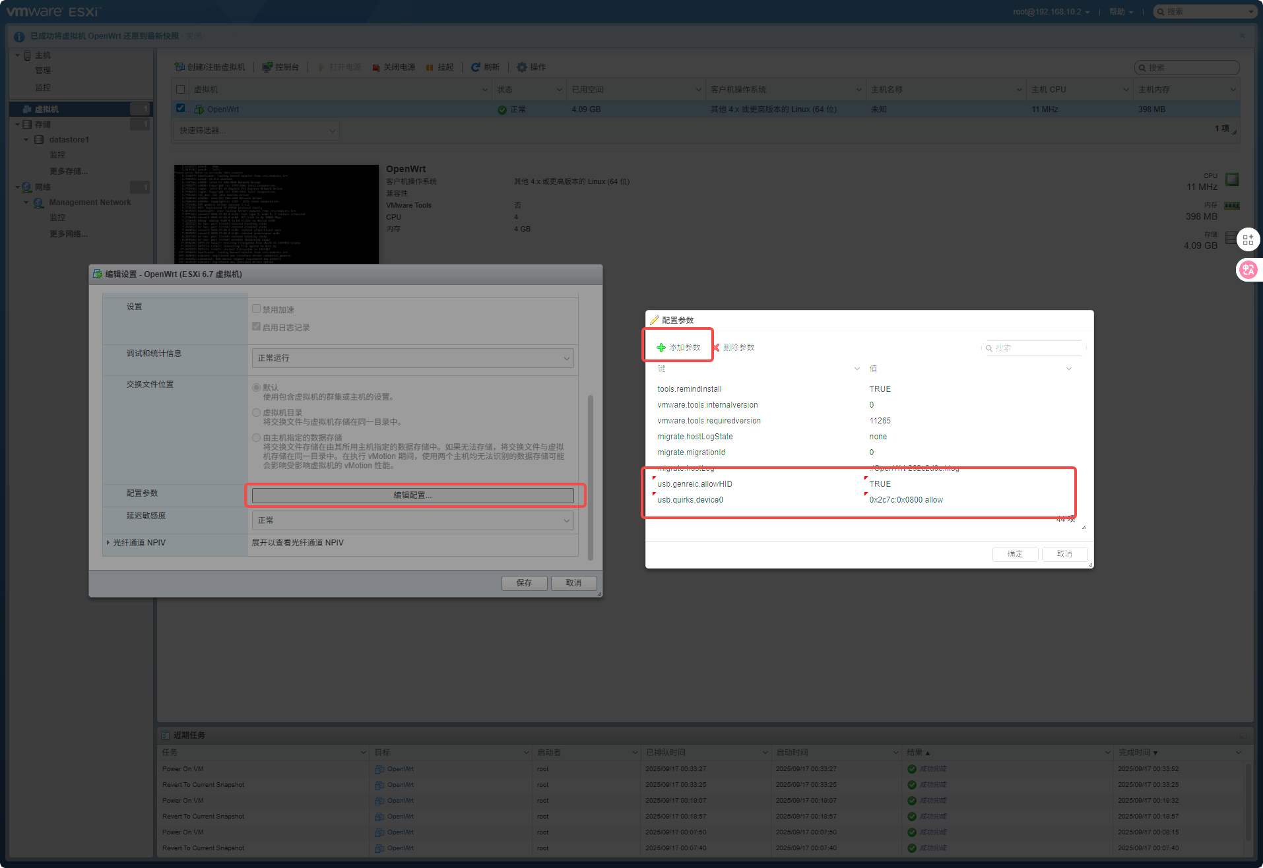Click the green status check icon for OpenWrt
The image size is (1263, 868).
click(x=502, y=109)
